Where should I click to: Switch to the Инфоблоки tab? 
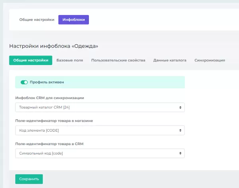pos(74,19)
